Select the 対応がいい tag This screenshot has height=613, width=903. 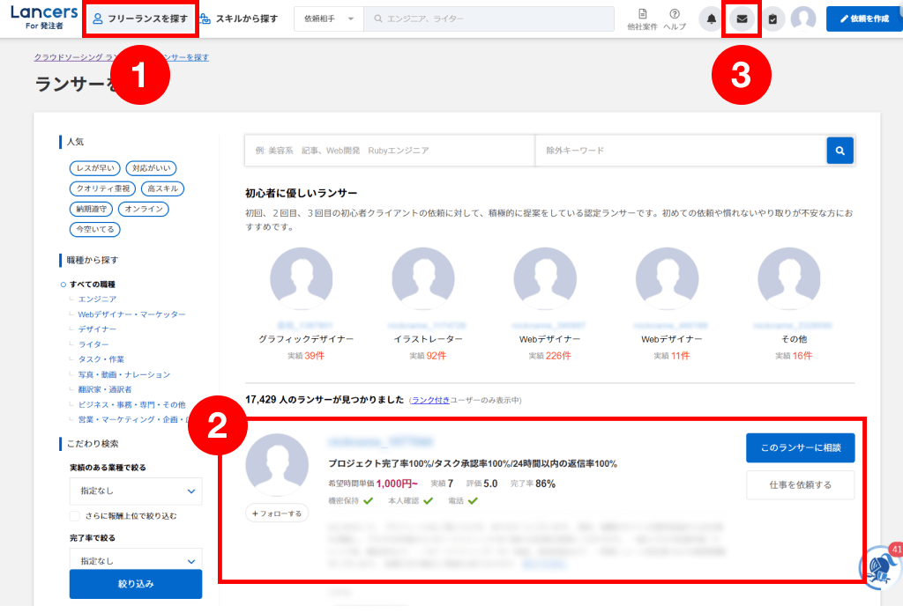coord(151,168)
